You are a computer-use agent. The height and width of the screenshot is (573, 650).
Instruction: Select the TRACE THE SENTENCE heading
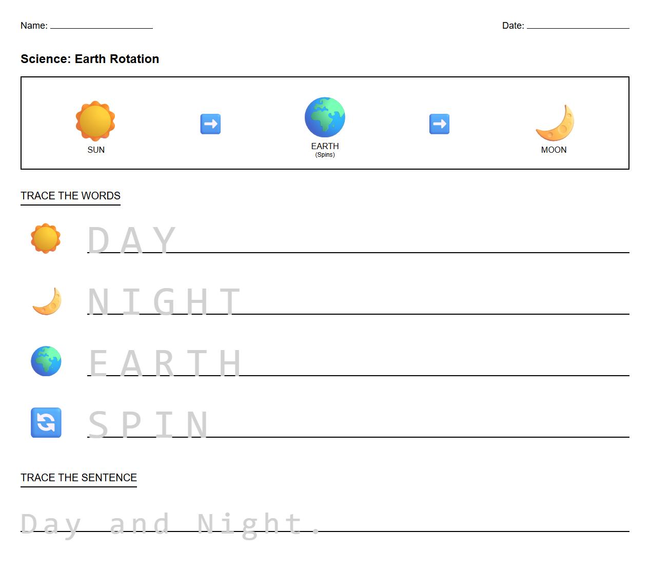78,477
